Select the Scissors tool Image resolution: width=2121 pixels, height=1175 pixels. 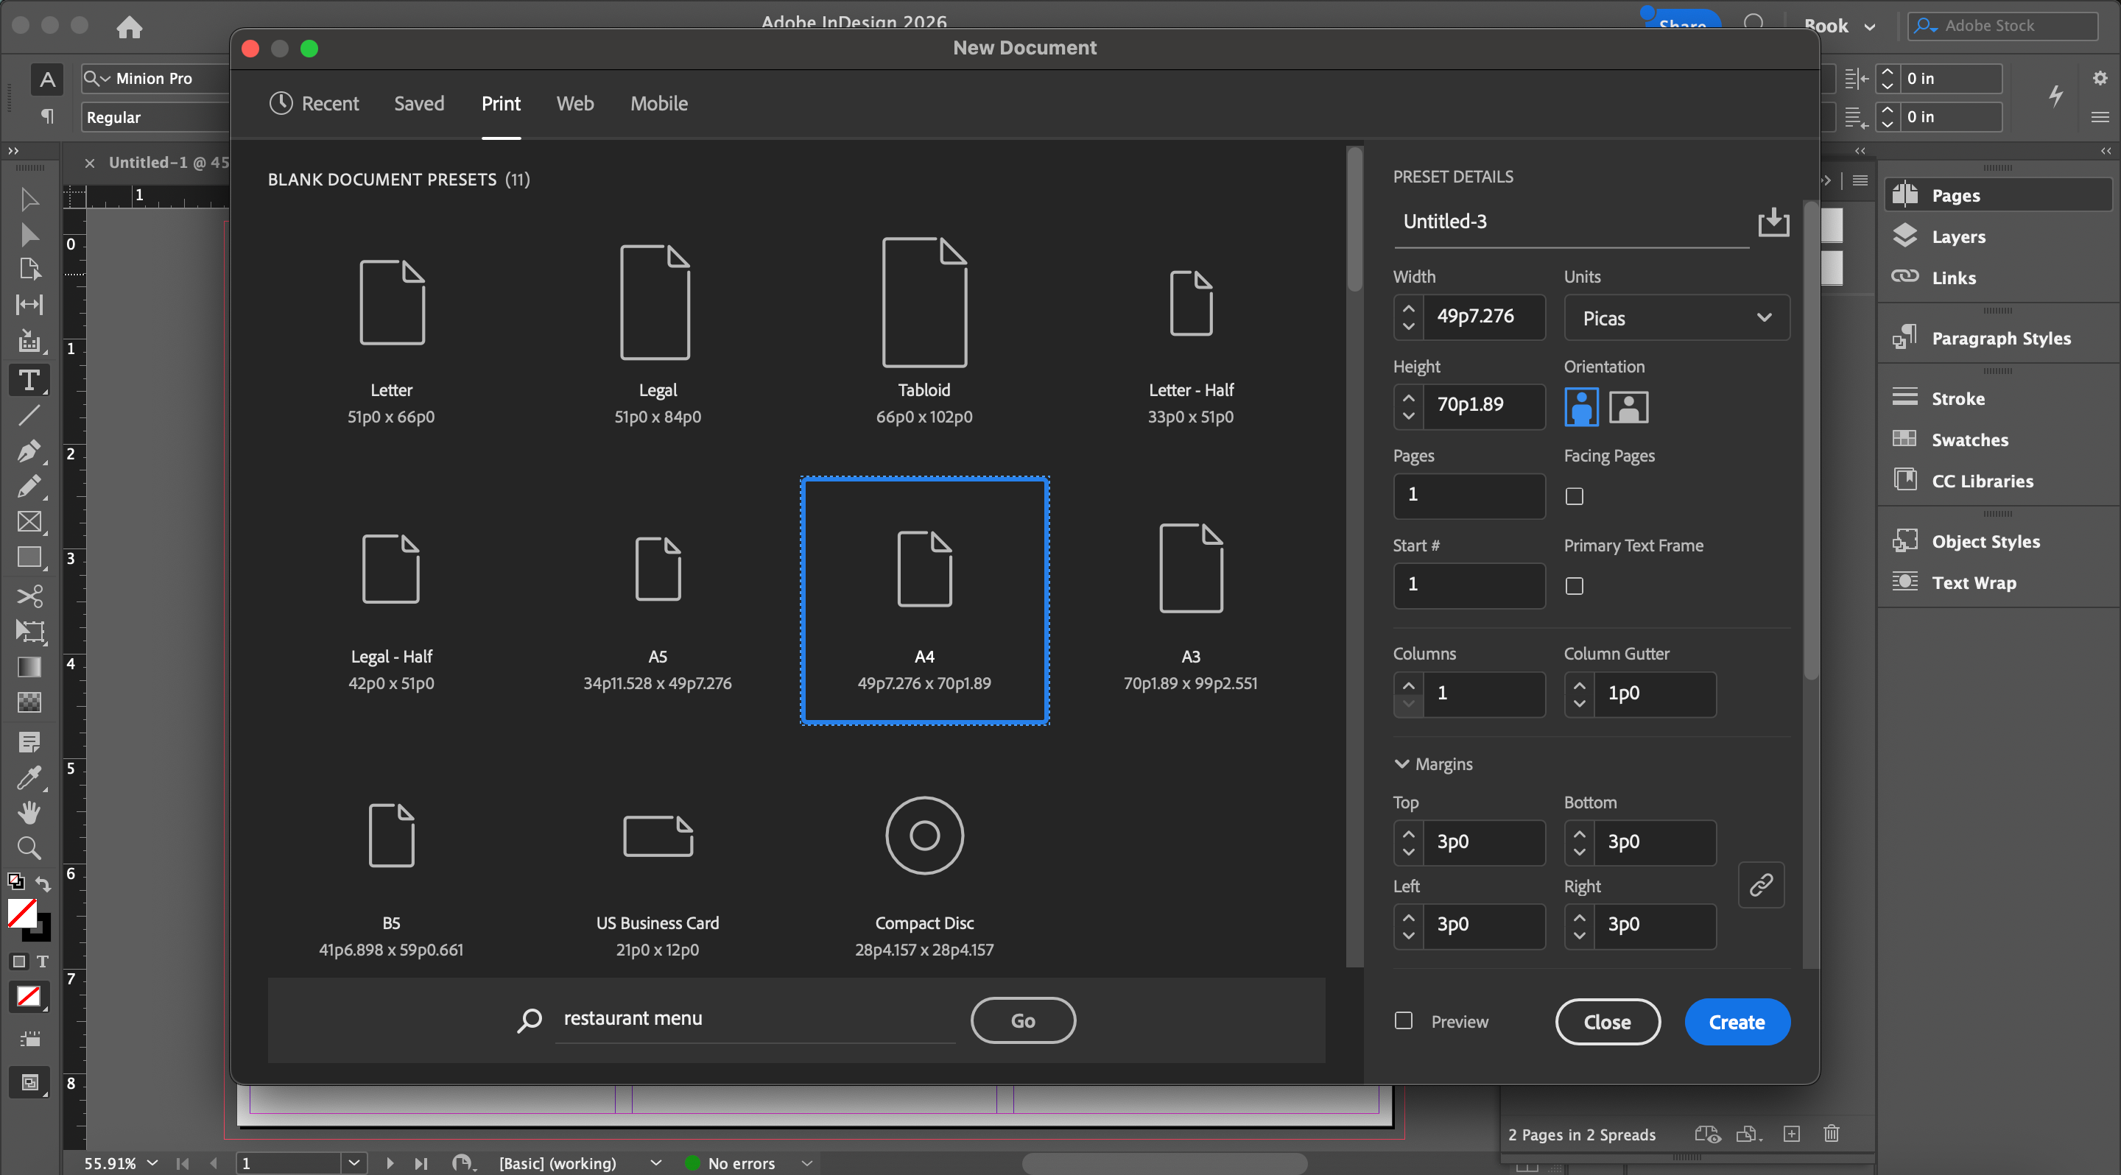click(29, 596)
